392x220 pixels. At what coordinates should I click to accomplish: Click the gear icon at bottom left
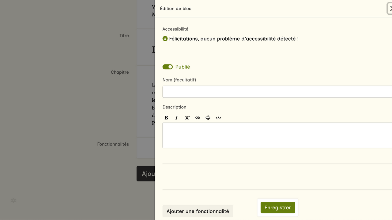(x=13, y=200)
